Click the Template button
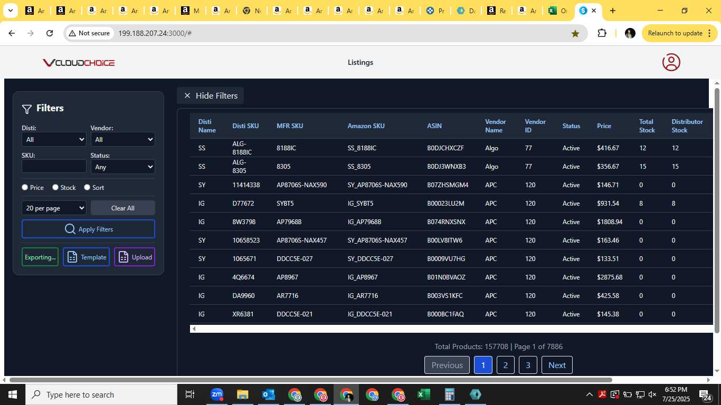The height and width of the screenshot is (405, 721). coord(87,257)
